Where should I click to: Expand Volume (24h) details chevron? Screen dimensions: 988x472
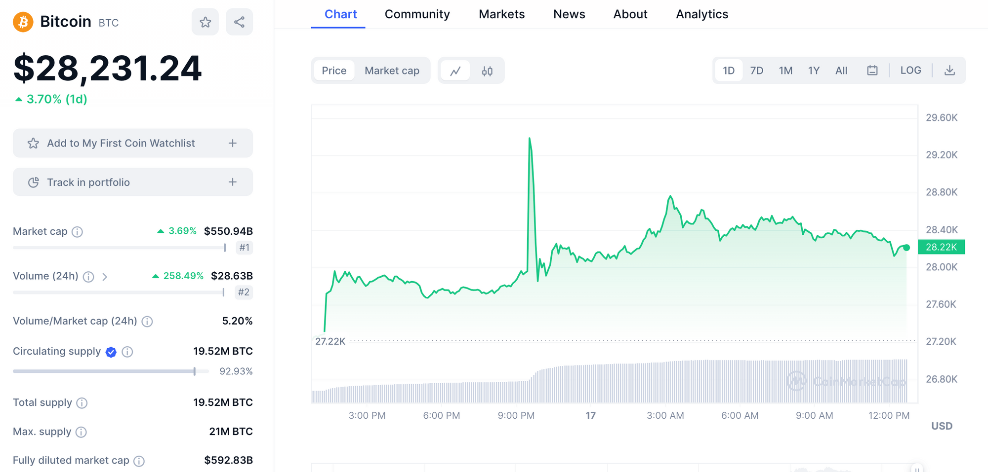pos(105,277)
